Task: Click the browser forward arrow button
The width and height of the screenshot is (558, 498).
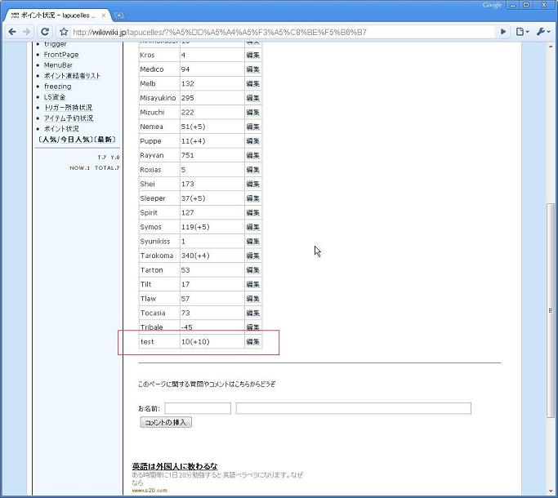Action: (x=27, y=32)
